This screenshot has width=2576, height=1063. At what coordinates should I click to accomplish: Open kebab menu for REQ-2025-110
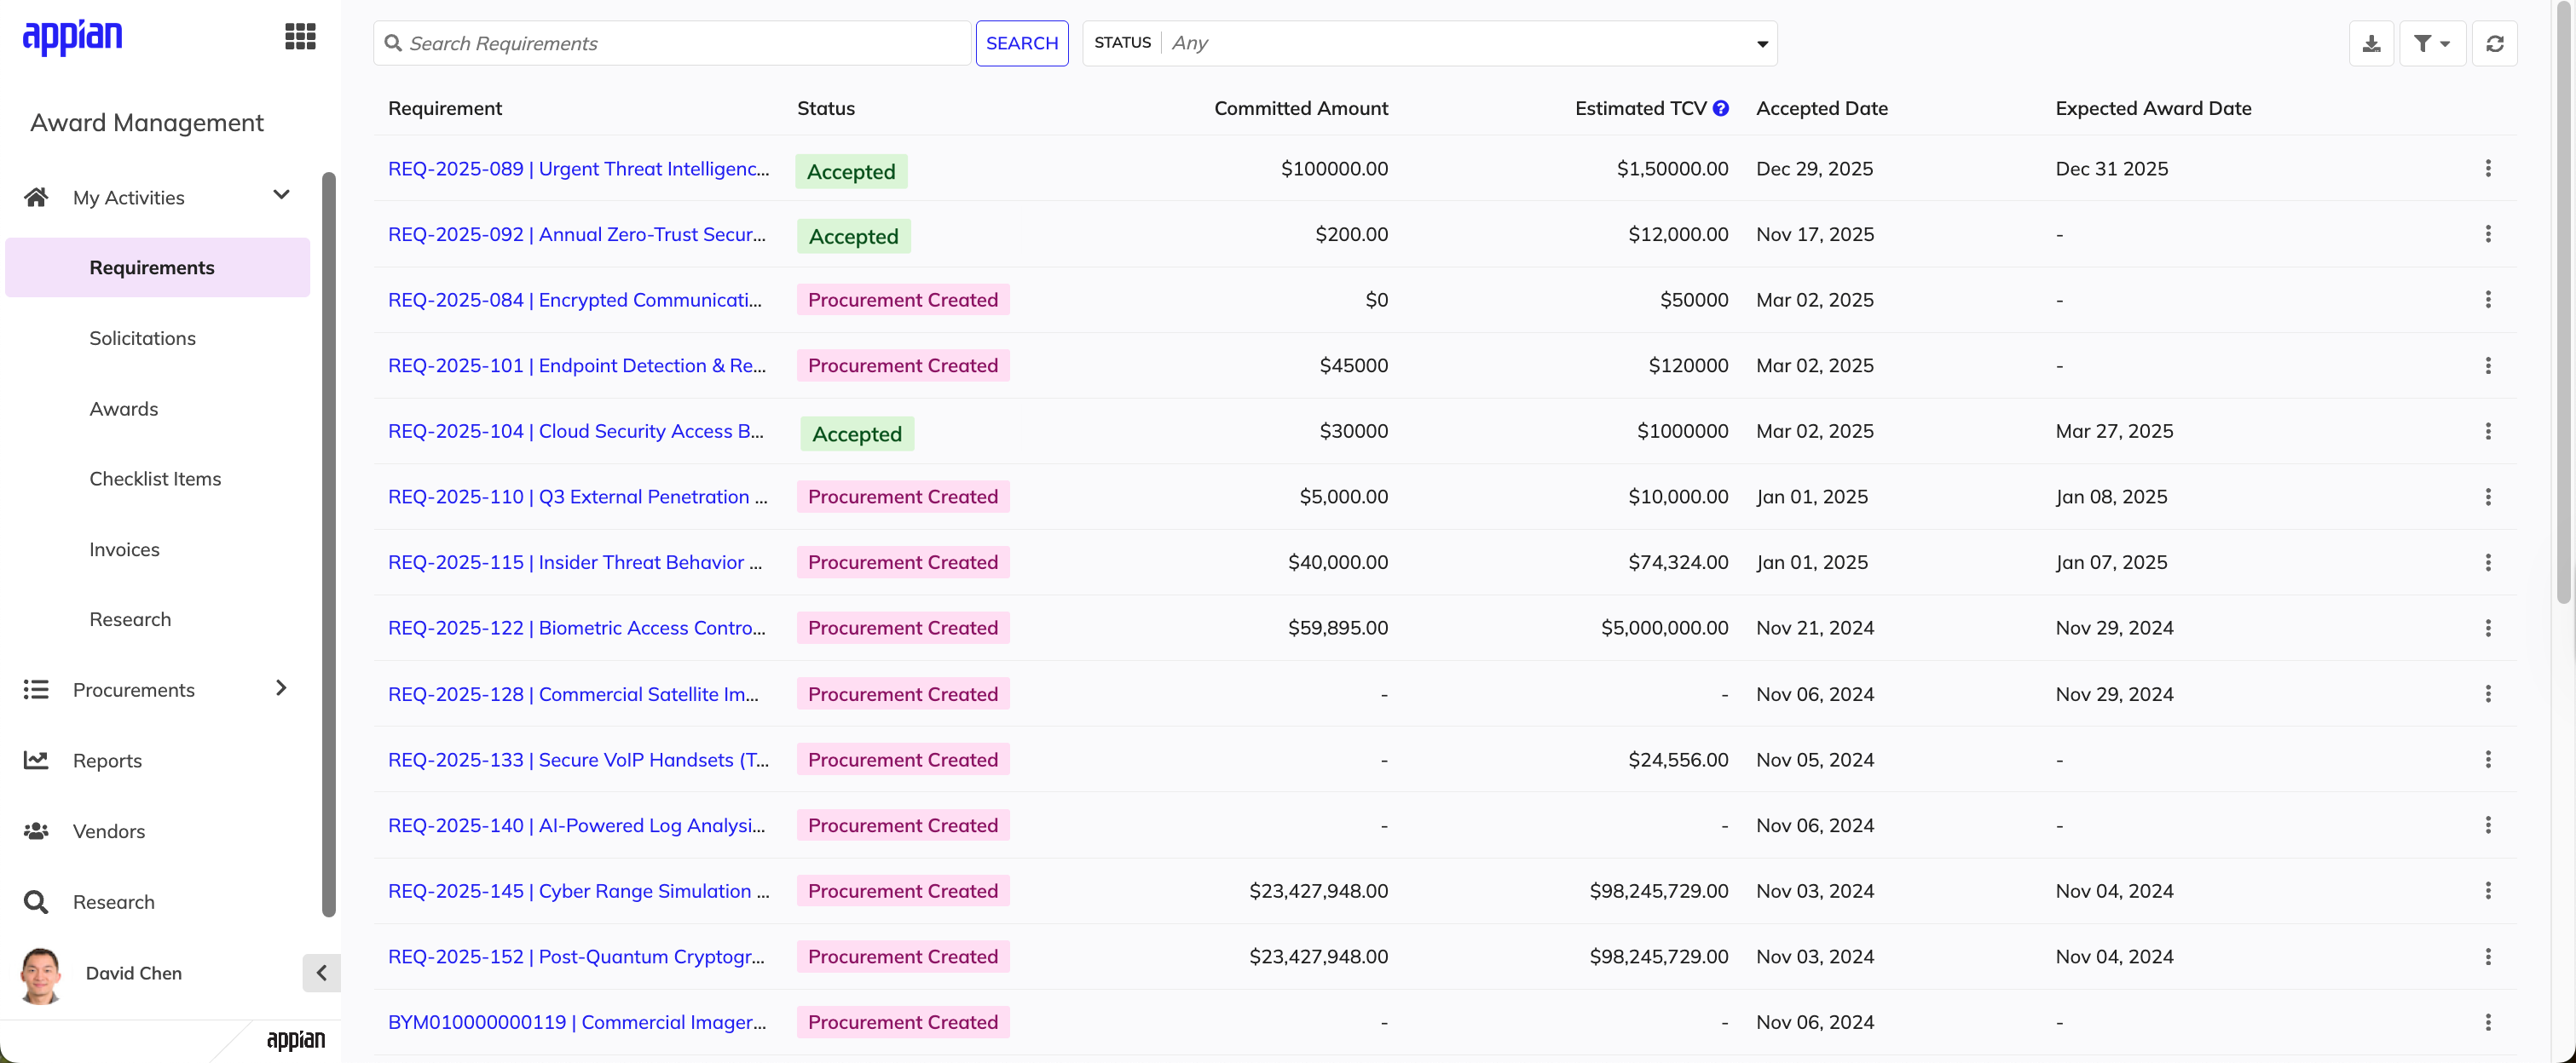tap(2488, 497)
